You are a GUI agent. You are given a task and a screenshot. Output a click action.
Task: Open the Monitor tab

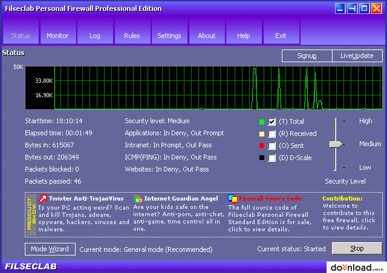(x=58, y=32)
